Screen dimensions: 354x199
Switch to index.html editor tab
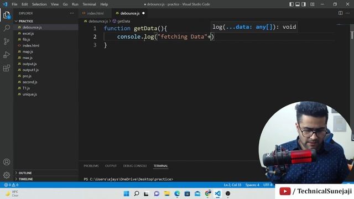[x=95, y=13]
